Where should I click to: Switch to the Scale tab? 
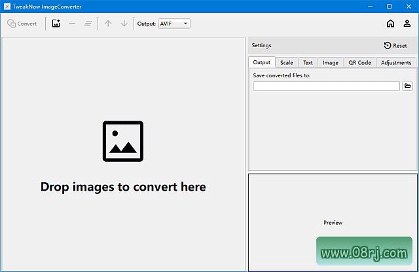(x=286, y=63)
